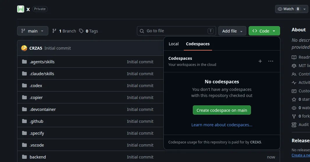Viewport: 310px width, 162px height.
Task: Open the Initial commit message in header row
Action: click(x=58, y=48)
